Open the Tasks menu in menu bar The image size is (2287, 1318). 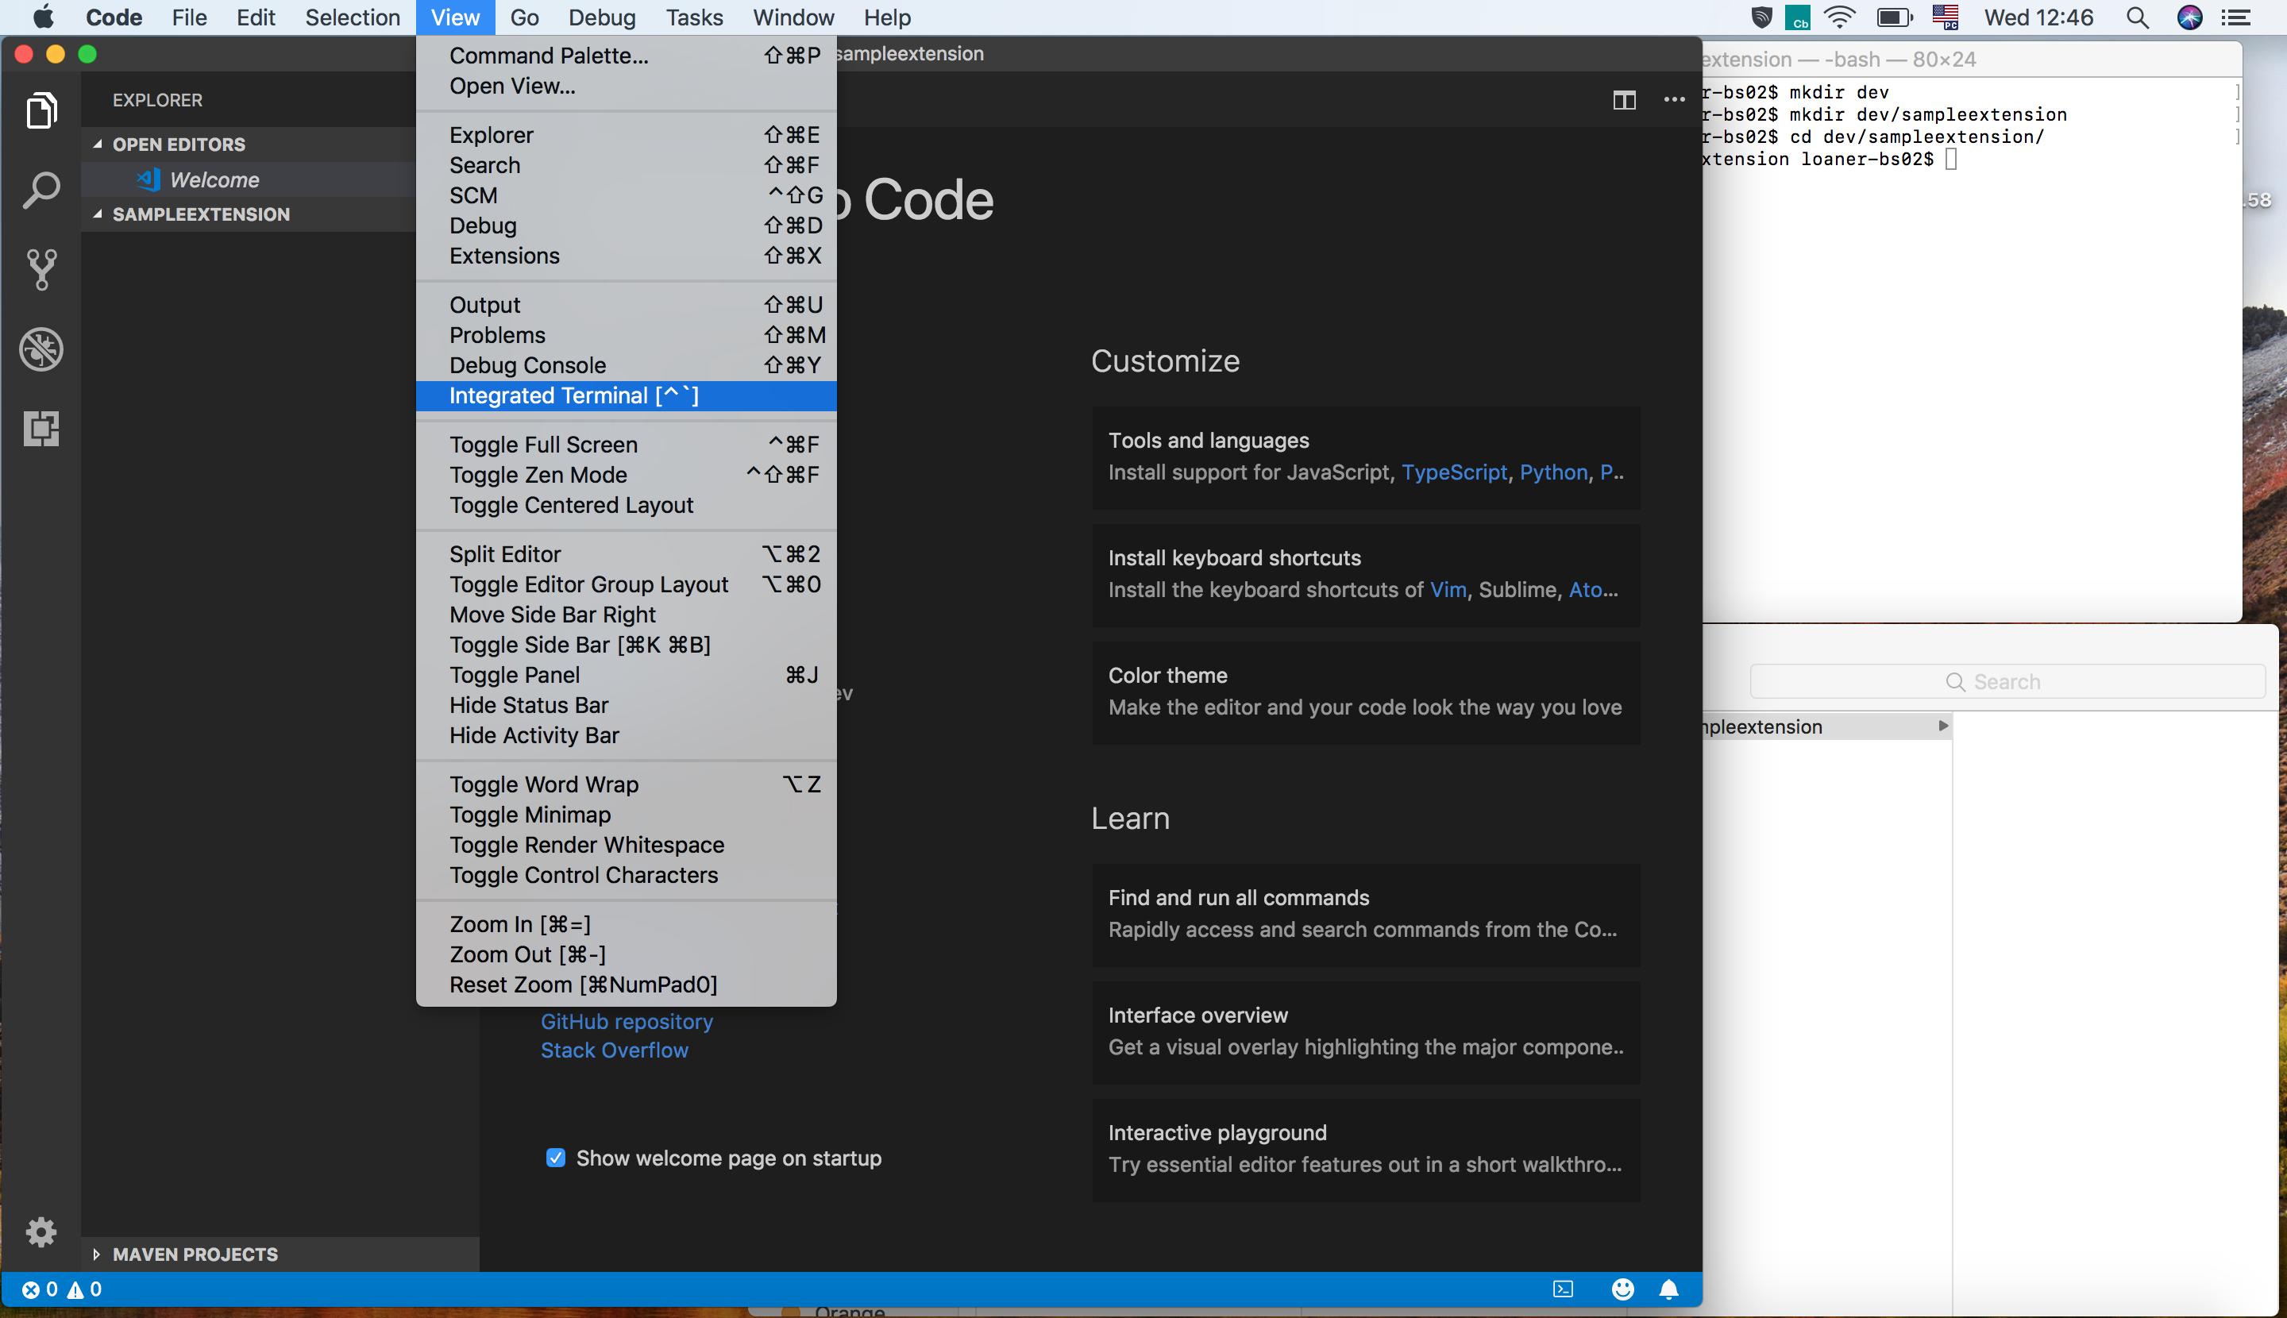693,17
